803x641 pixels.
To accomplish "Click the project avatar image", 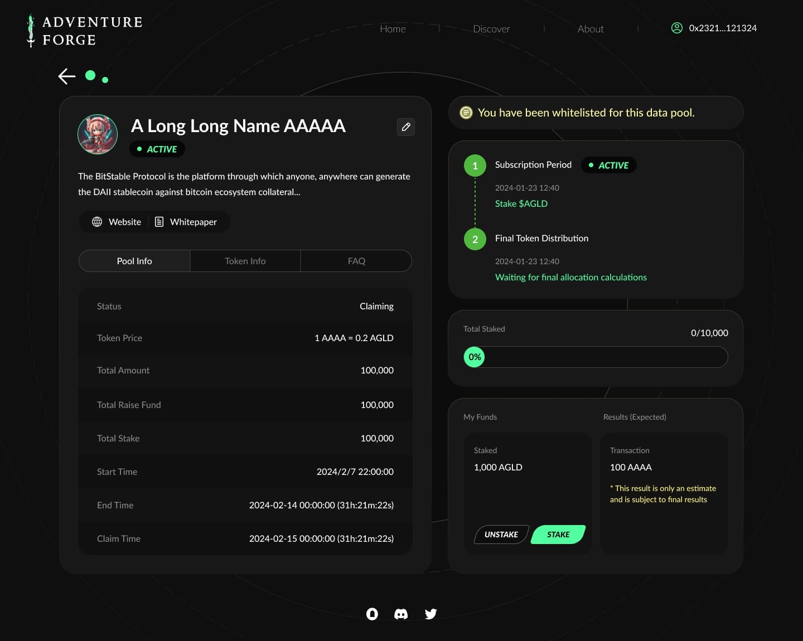I will 98,134.
